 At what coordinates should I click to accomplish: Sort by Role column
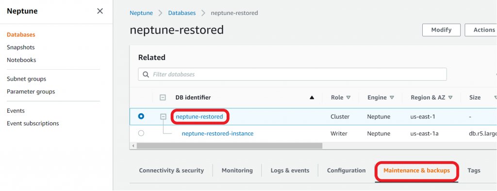tap(340, 98)
